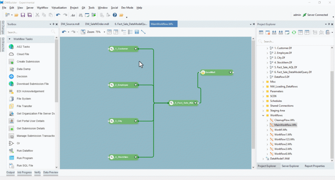Select the Run Program task icon

pyautogui.click(x=11, y=158)
